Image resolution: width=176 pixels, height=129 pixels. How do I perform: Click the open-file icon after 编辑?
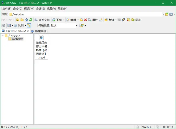click(x=81, y=20)
